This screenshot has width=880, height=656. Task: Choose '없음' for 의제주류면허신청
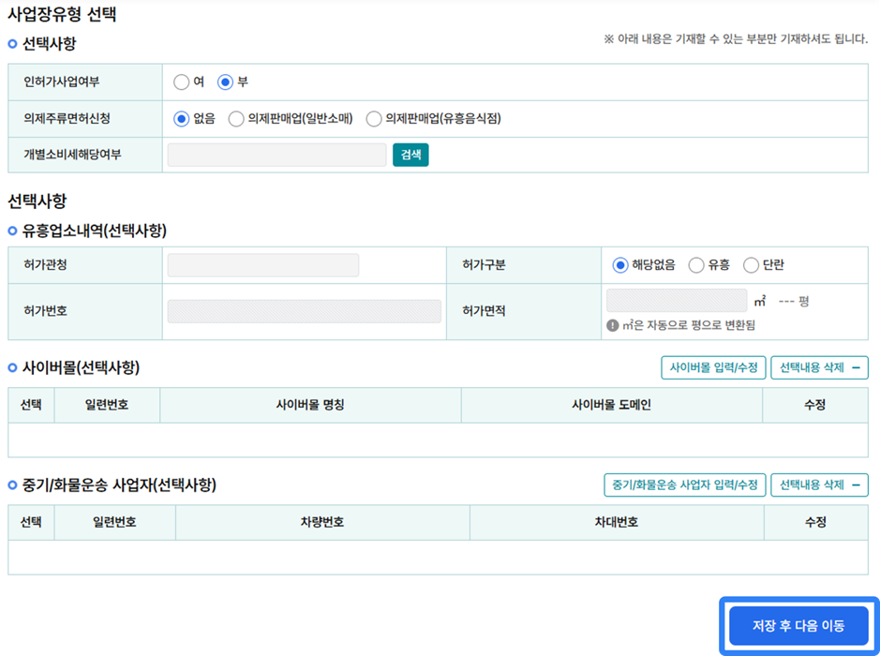pos(182,118)
